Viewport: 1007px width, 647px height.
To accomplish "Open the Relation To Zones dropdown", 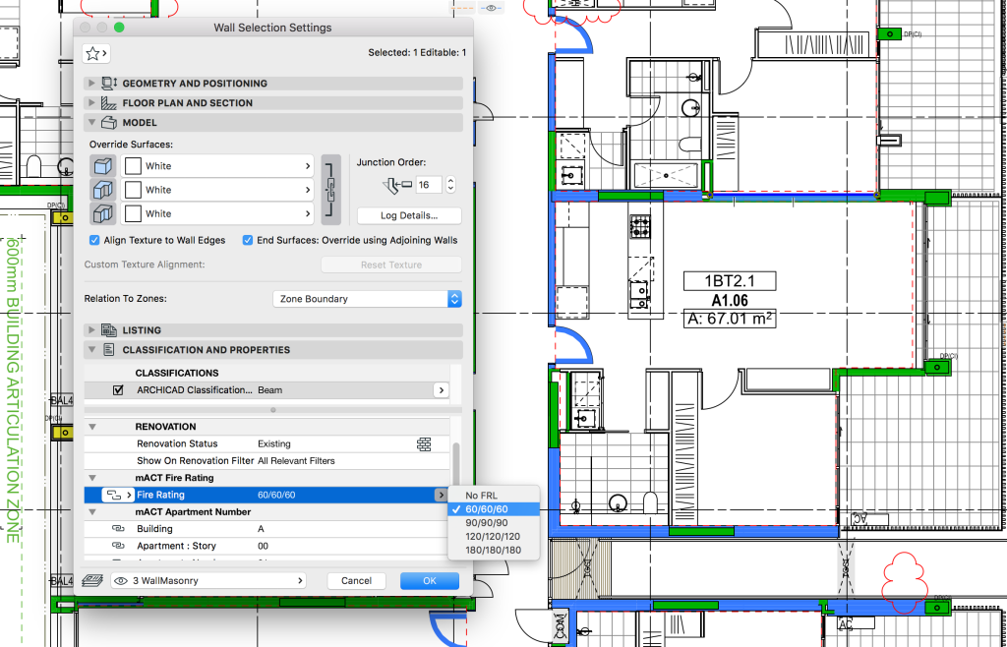I will click(x=367, y=299).
